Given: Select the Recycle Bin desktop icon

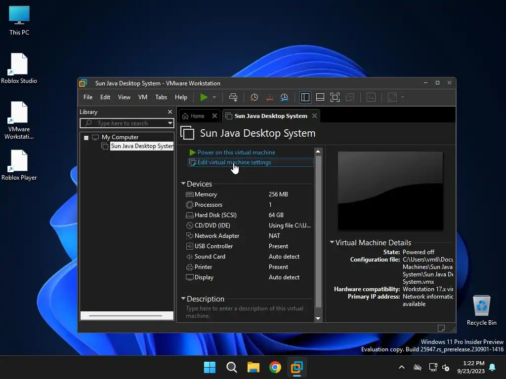Looking at the screenshot, I should (x=481, y=310).
